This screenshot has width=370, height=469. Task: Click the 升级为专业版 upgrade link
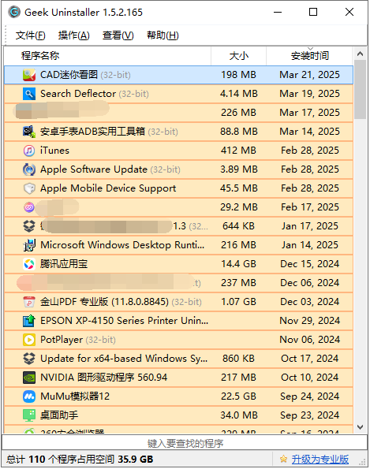click(x=320, y=459)
